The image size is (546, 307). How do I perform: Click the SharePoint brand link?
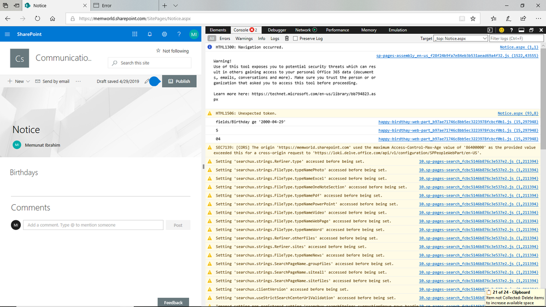coord(30,34)
